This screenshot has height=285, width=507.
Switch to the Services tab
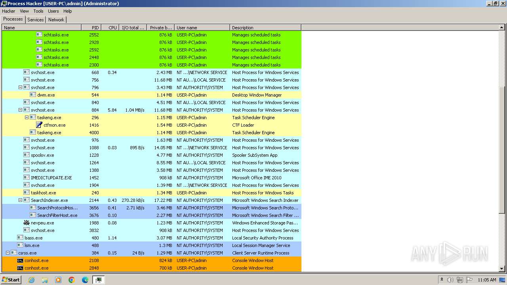[36, 20]
